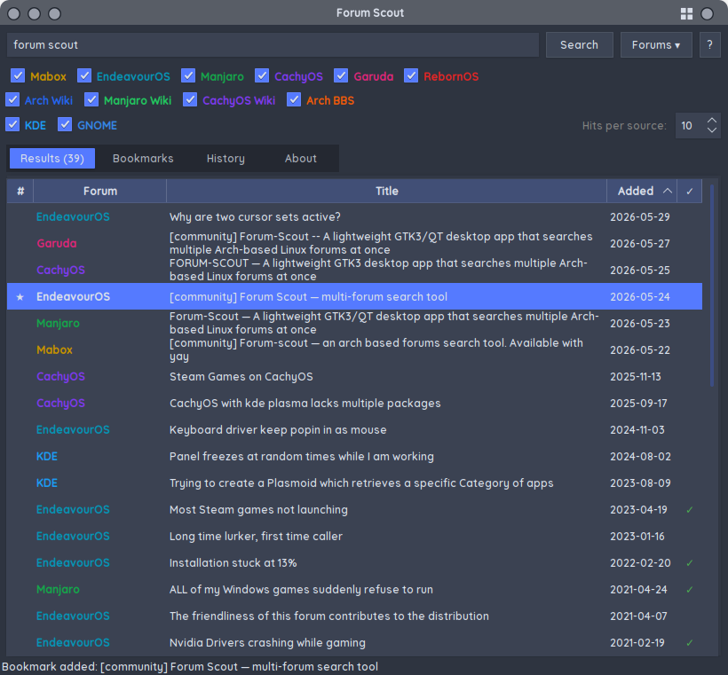
Task: Select 'Trying to create a Plasmoid' row
Action: (x=354, y=483)
